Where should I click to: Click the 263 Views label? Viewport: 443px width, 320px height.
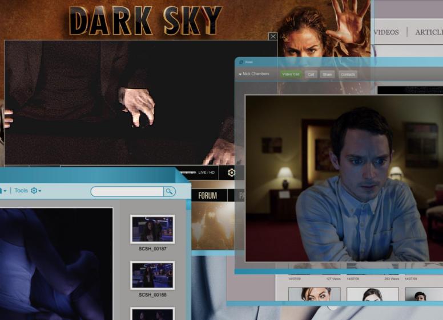[392, 278]
